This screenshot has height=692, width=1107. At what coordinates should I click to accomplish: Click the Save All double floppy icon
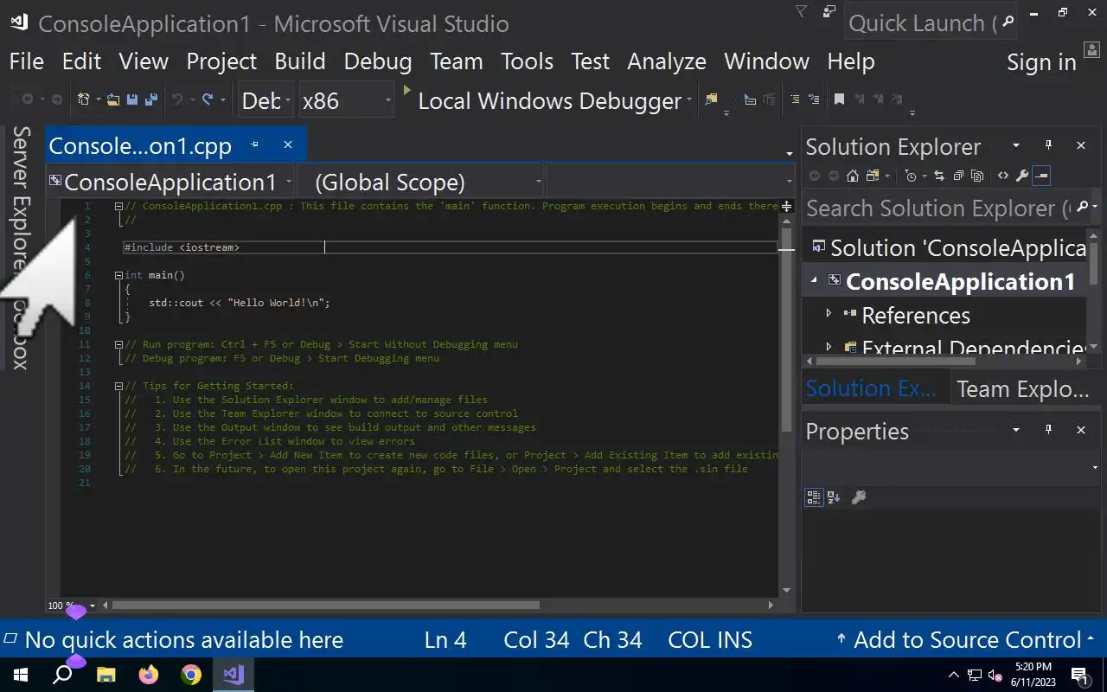click(x=150, y=100)
